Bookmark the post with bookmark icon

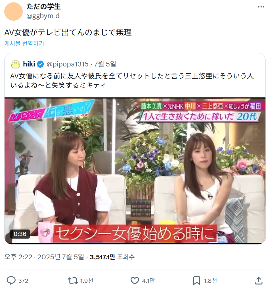[196, 281]
